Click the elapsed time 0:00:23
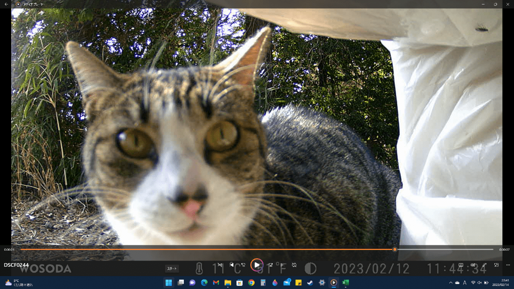The height and width of the screenshot is (289, 514). pyautogui.click(x=9, y=250)
